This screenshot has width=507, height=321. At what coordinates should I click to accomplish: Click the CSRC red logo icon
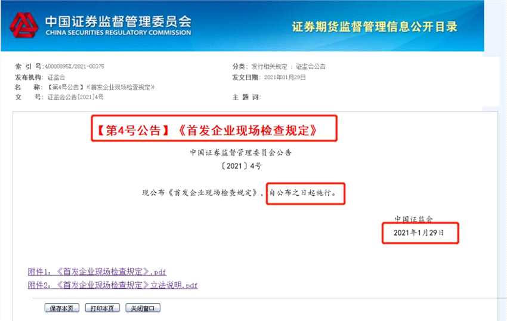coord(24,25)
